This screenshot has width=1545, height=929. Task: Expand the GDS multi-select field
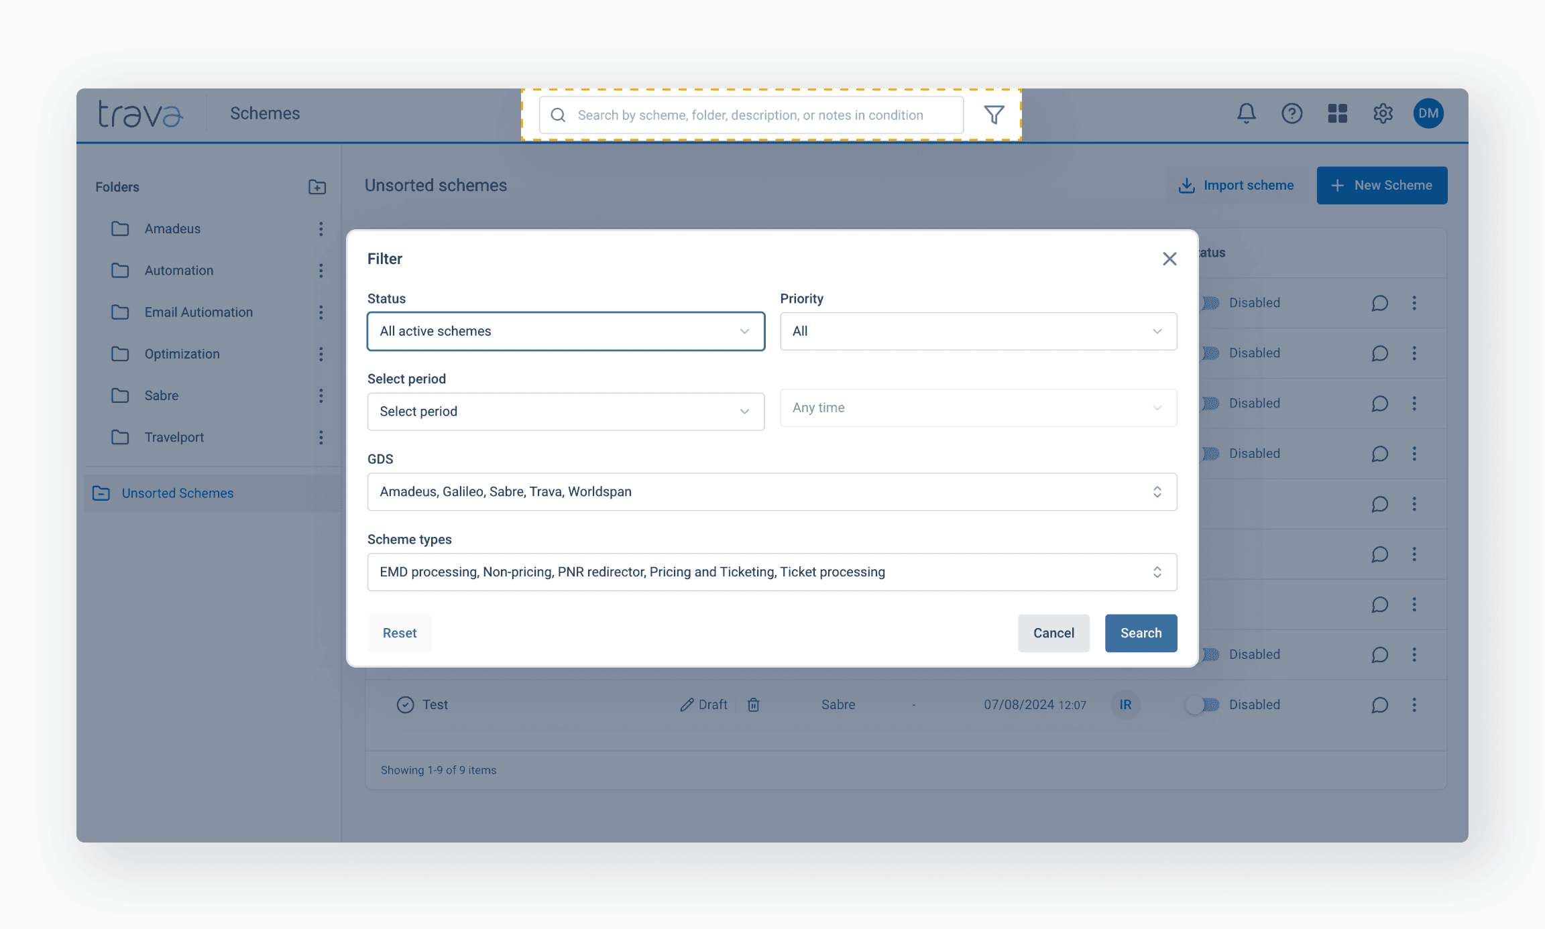pos(772,492)
